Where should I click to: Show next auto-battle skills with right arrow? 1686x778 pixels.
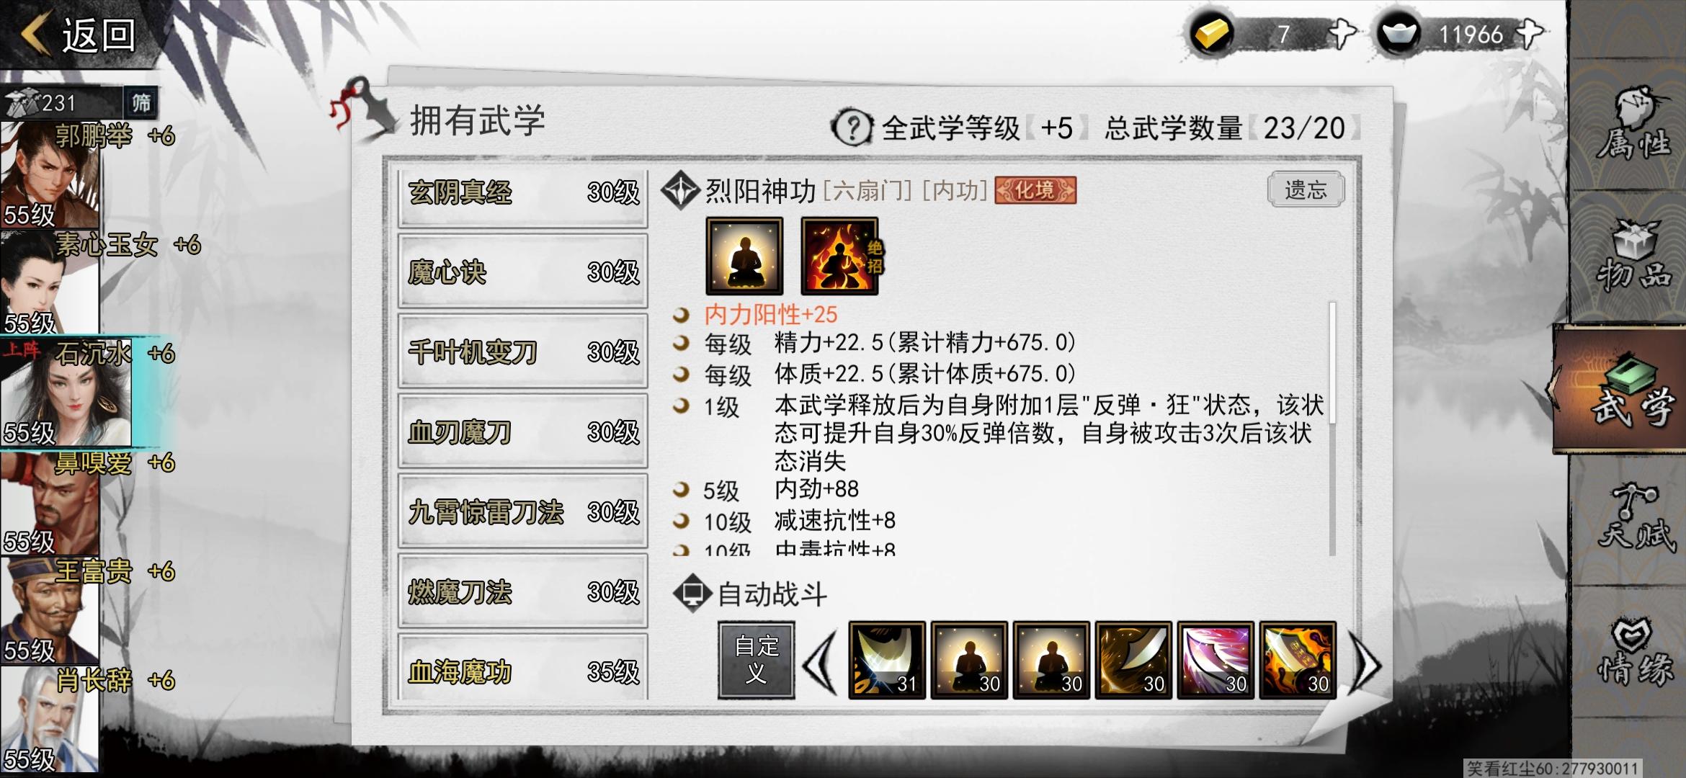tap(1366, 663)
